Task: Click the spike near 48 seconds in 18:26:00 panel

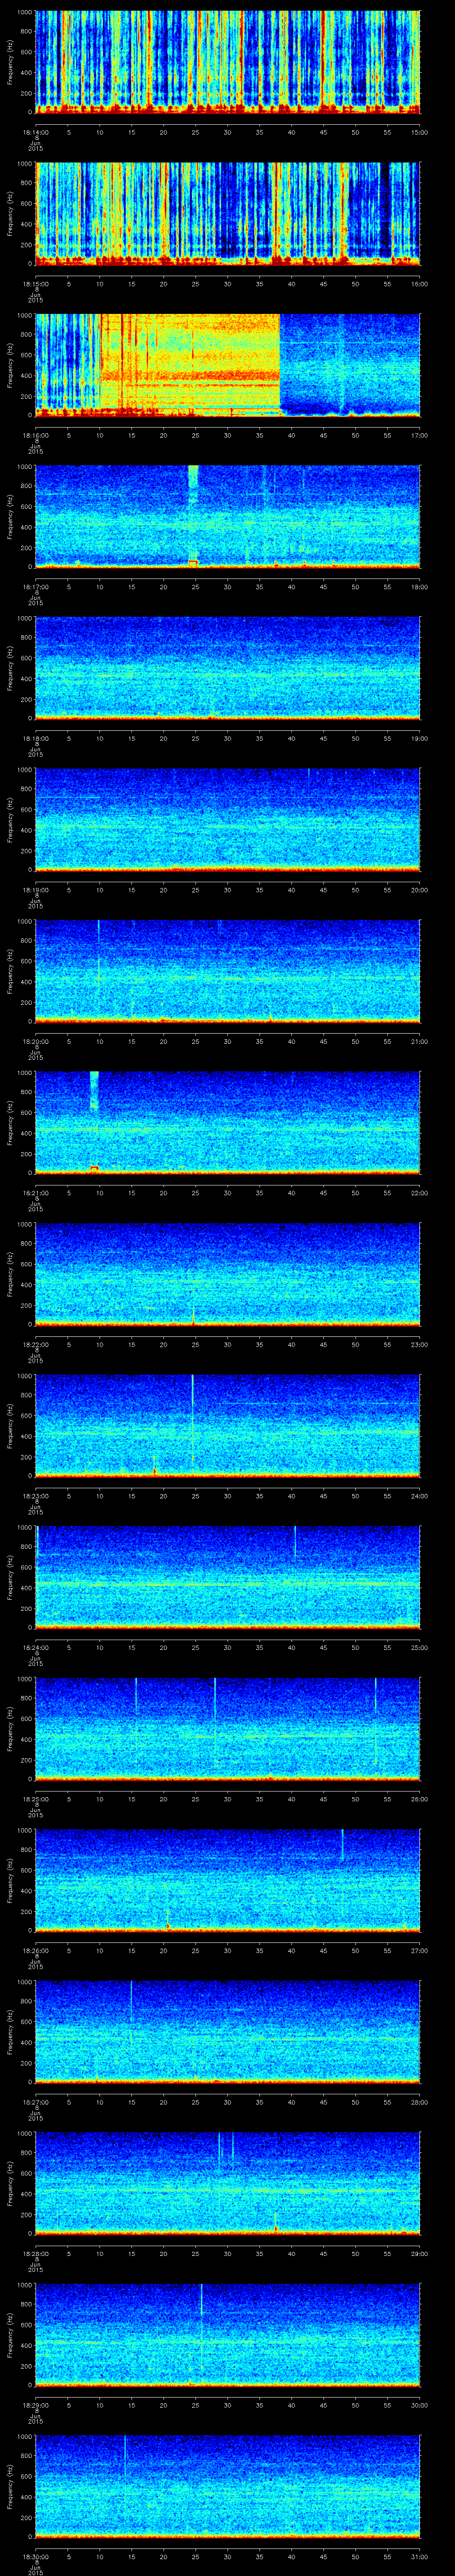Action: (342, 1845)
